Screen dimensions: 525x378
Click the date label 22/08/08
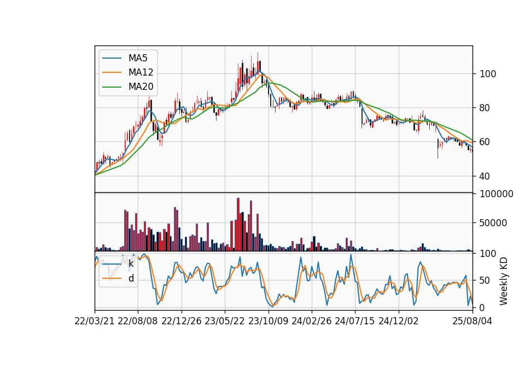click(x=138, y=322)
